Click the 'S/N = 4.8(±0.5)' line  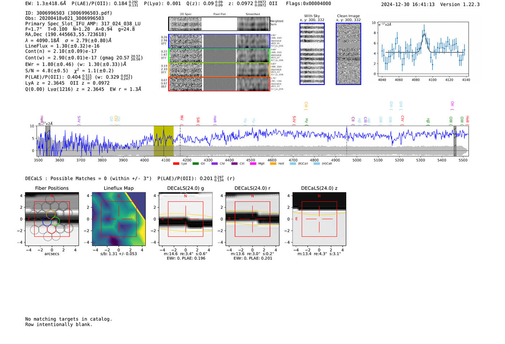coord(70,71)
